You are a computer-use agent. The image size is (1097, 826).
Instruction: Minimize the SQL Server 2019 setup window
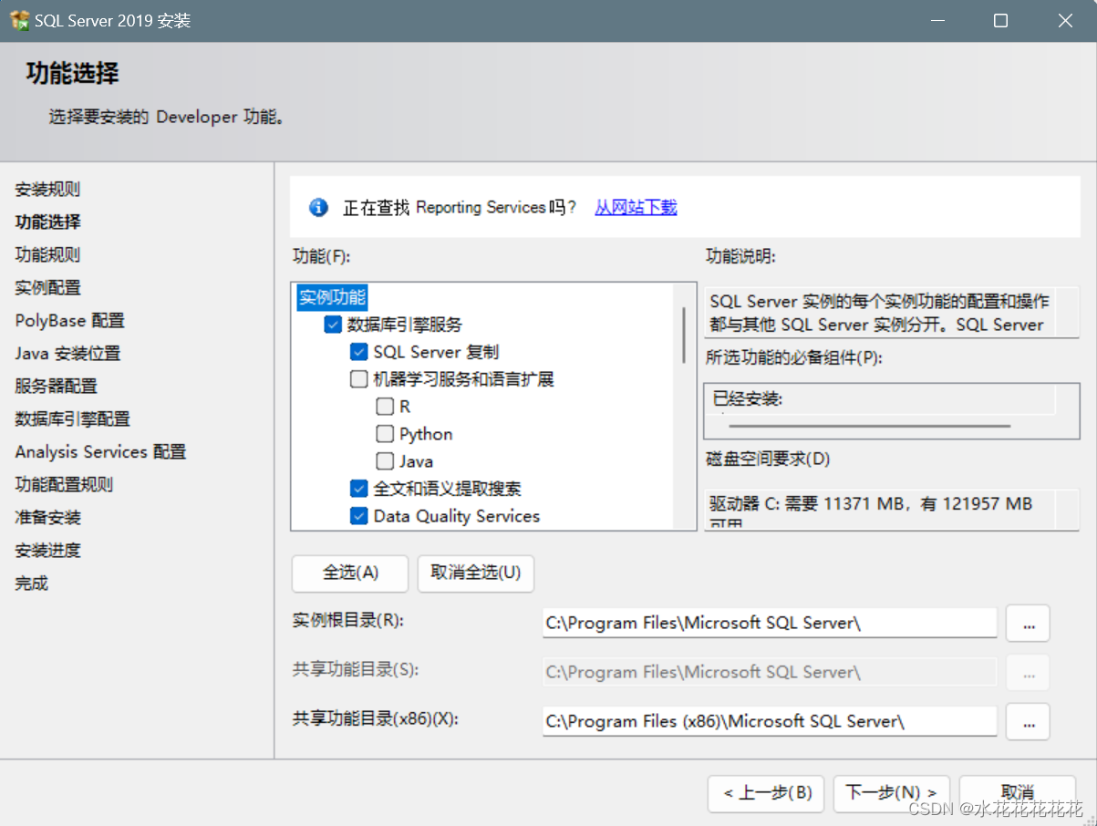click(937, 20)
